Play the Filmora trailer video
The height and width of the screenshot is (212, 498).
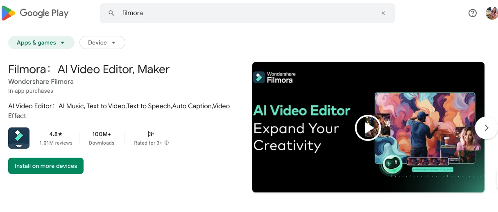[x=368, y=128]
